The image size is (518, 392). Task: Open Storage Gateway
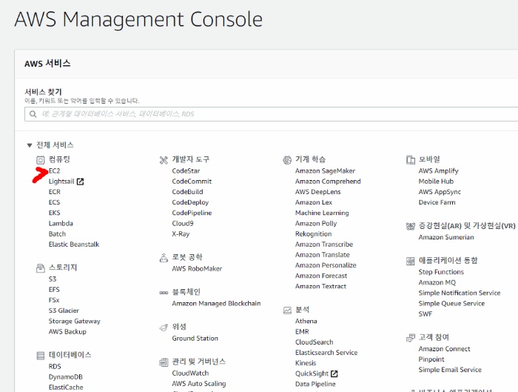point(74,321)
